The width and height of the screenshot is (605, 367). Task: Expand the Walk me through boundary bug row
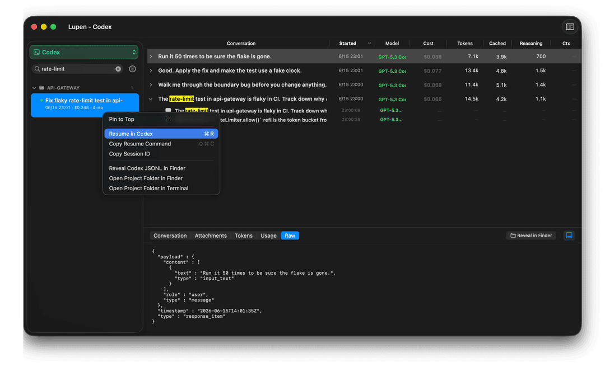tap(151, 85)
